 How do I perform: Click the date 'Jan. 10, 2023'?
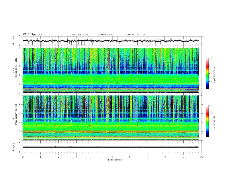[x=80, y=35]
